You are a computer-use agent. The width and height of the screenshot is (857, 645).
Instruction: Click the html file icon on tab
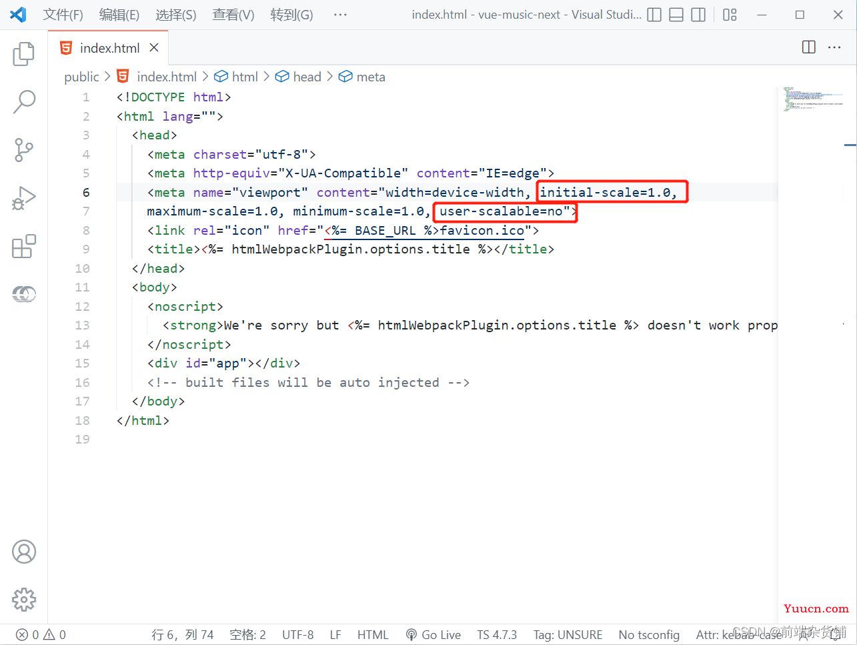click(x=66, y=47)
